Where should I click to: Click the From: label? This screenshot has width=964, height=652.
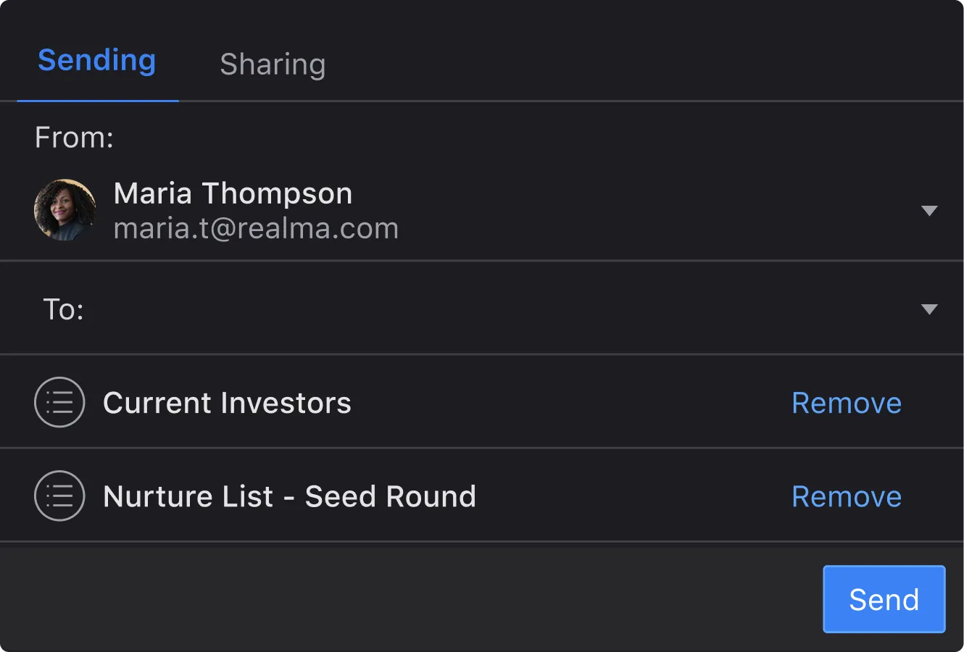point(74,138)
